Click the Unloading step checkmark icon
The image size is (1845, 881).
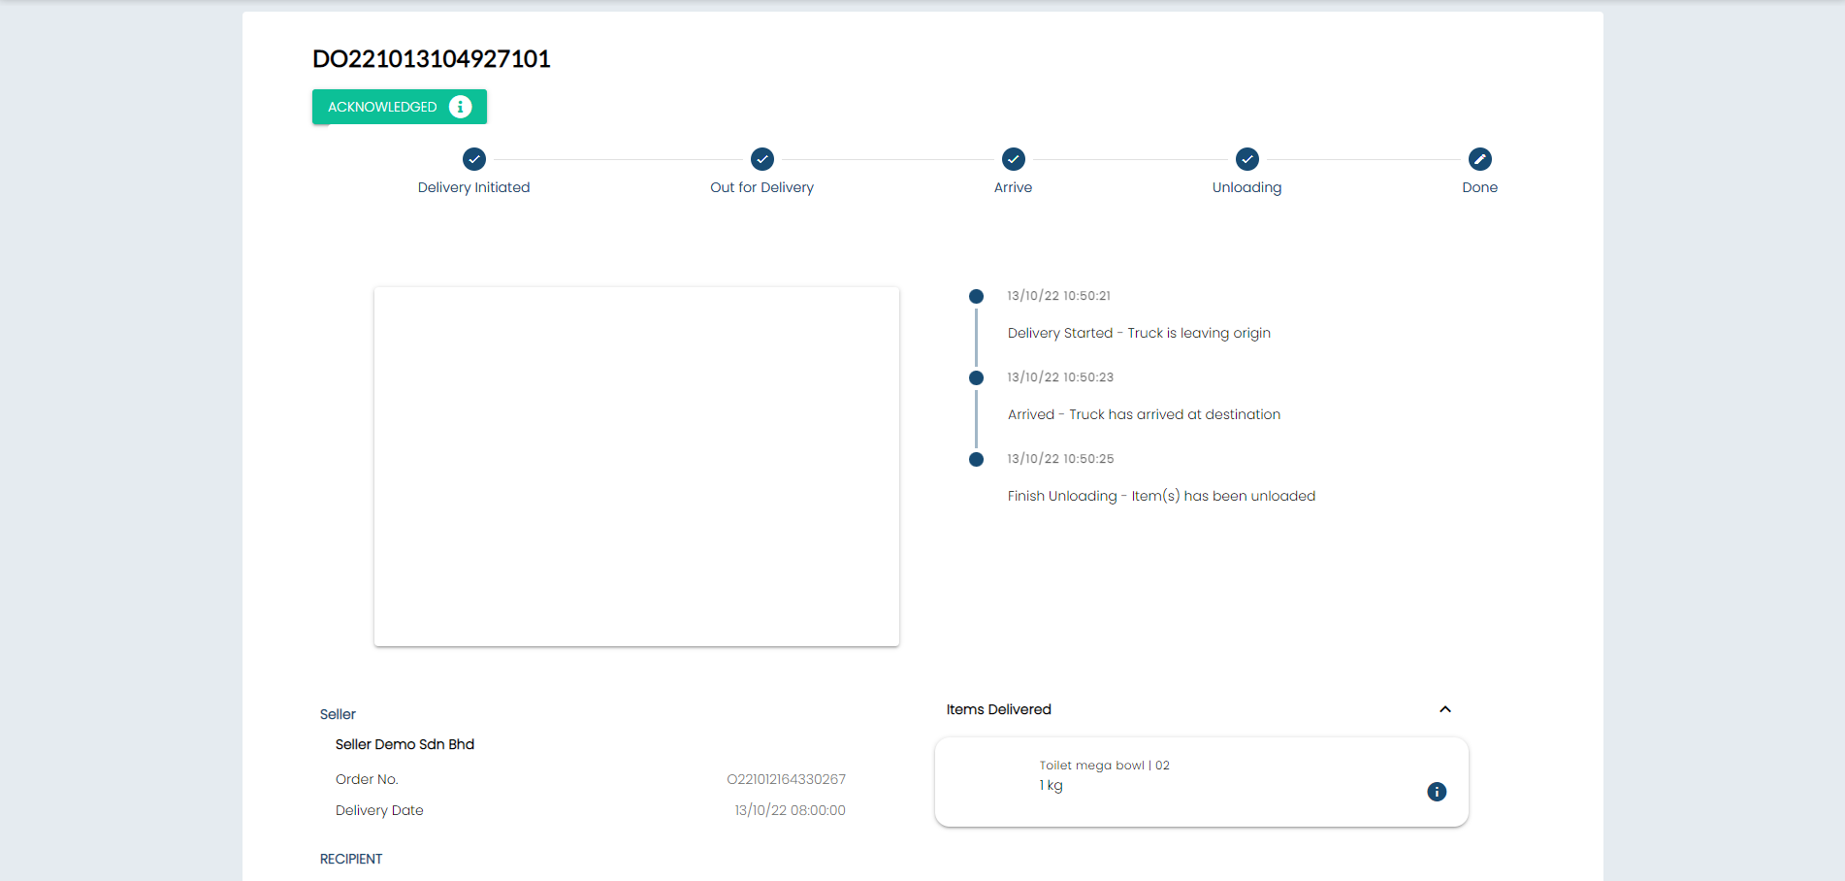pos(1246,159)
